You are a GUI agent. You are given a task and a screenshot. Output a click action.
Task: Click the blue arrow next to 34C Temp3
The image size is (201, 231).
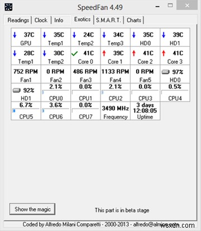pyautogui.click(x=104, y=35)
